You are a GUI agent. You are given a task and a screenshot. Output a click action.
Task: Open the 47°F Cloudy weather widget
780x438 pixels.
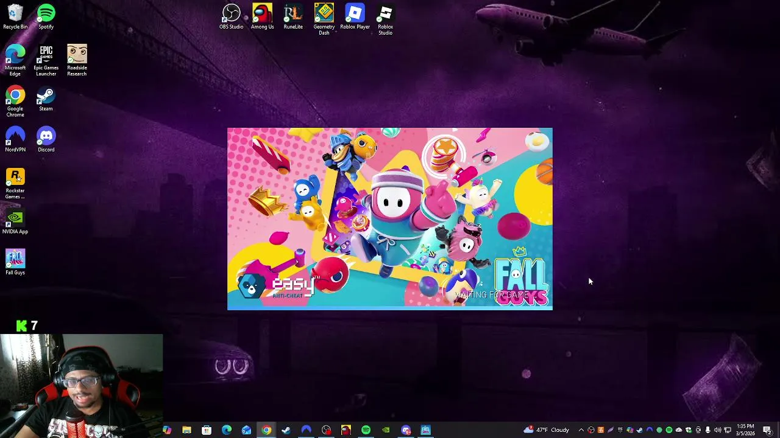pos(546,430)
